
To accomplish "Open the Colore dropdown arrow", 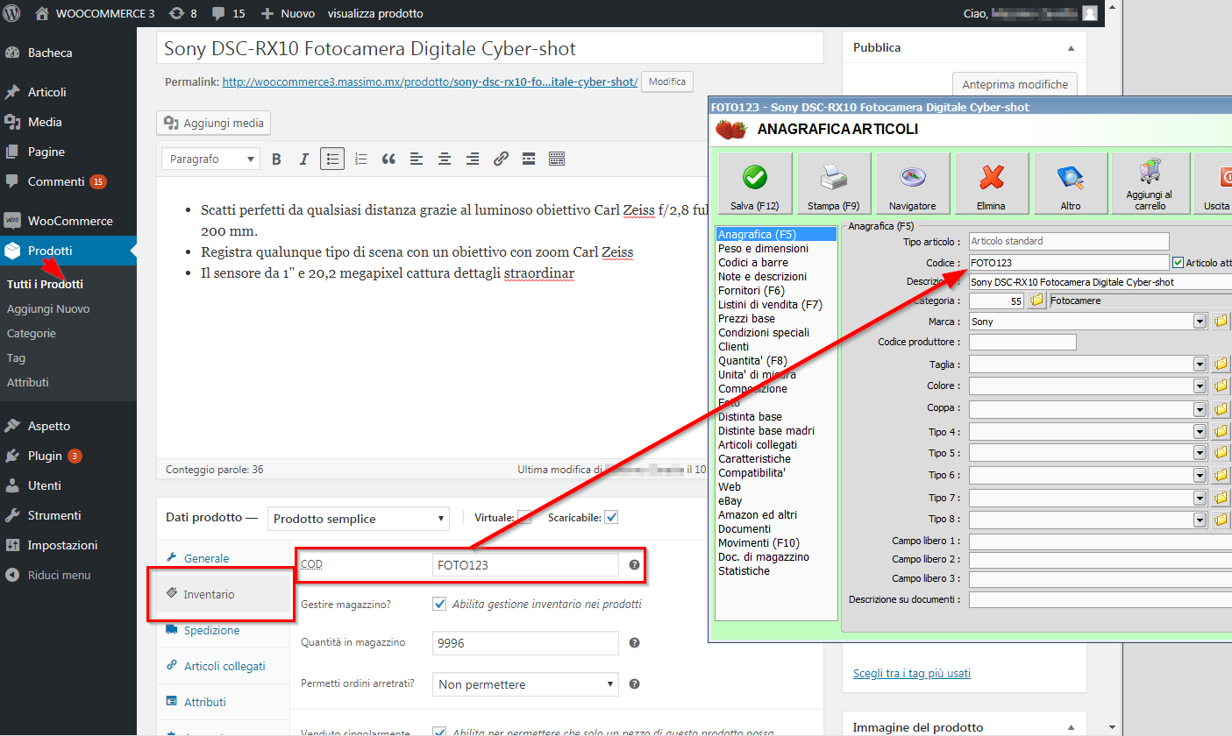I will [x=1200, y=386].
